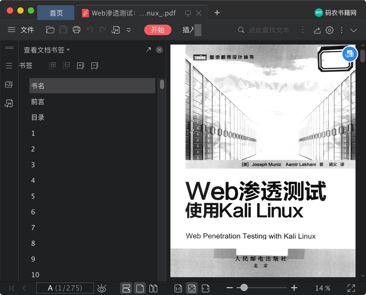Set zoom to actual size 1:1

coord(178,288)
